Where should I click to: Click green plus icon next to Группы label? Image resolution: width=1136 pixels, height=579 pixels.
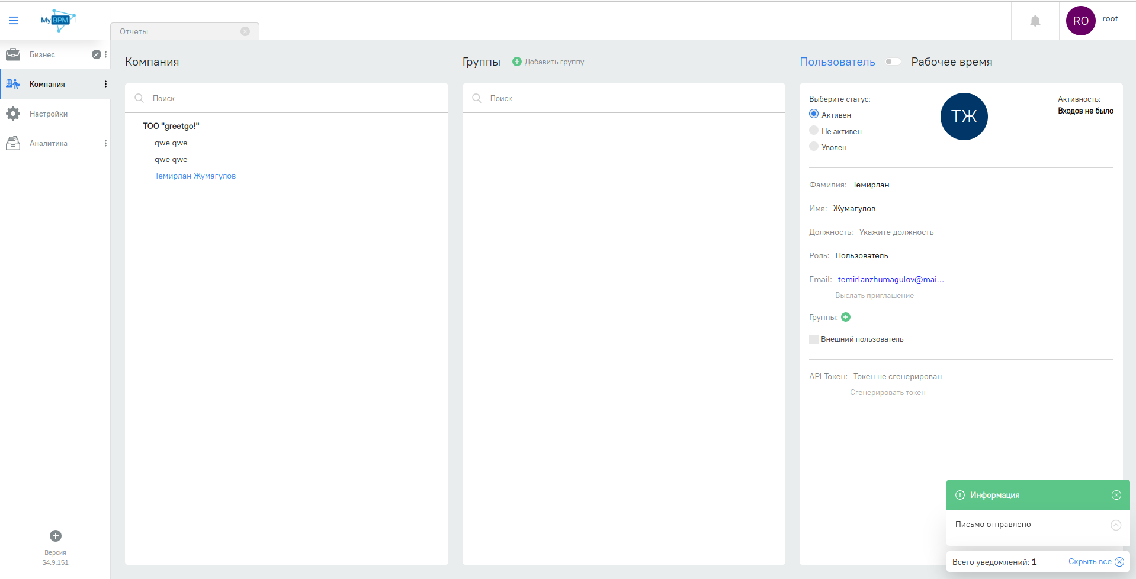coord(846,317)
